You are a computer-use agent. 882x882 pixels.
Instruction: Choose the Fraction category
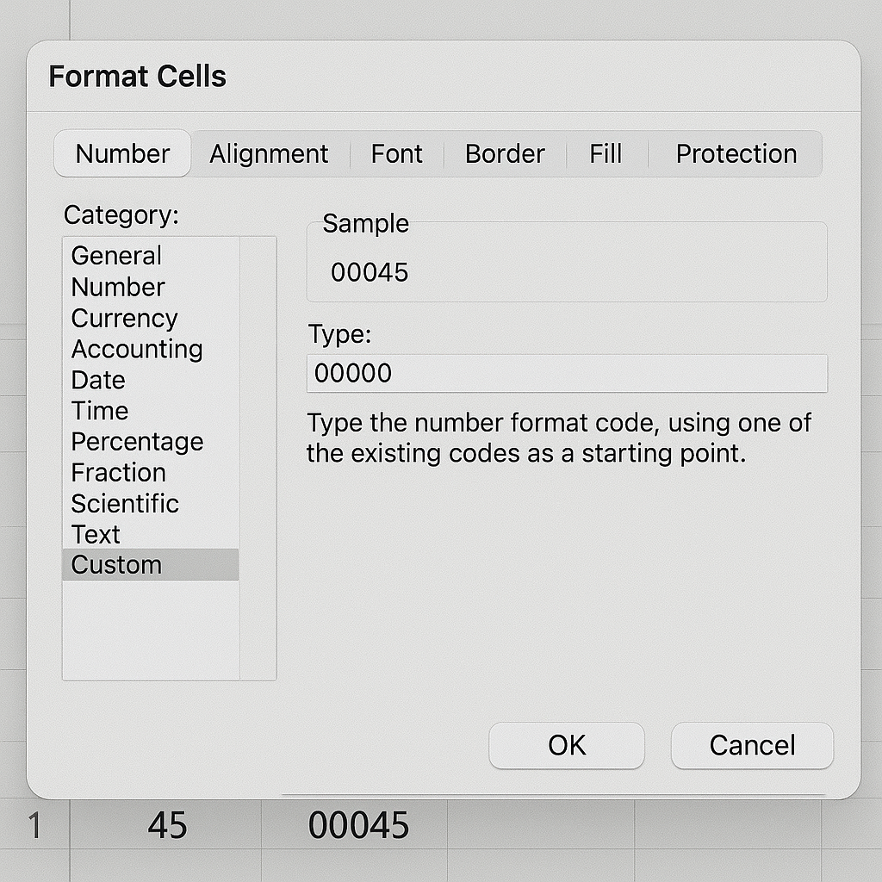coord(118,473)
